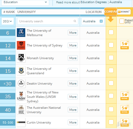The width and height of the screenshot is (133, 129).
Task: Open the Monash University link
Action: point(40,58)
